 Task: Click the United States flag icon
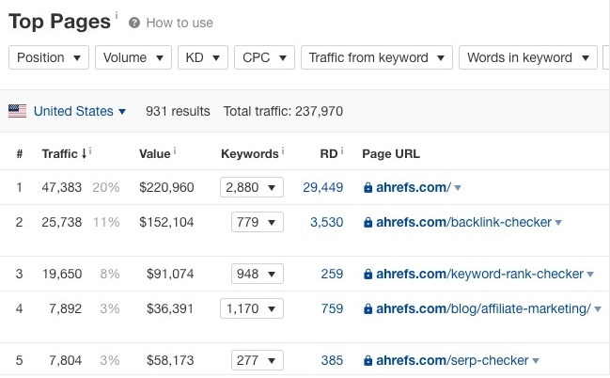(18, 111)
